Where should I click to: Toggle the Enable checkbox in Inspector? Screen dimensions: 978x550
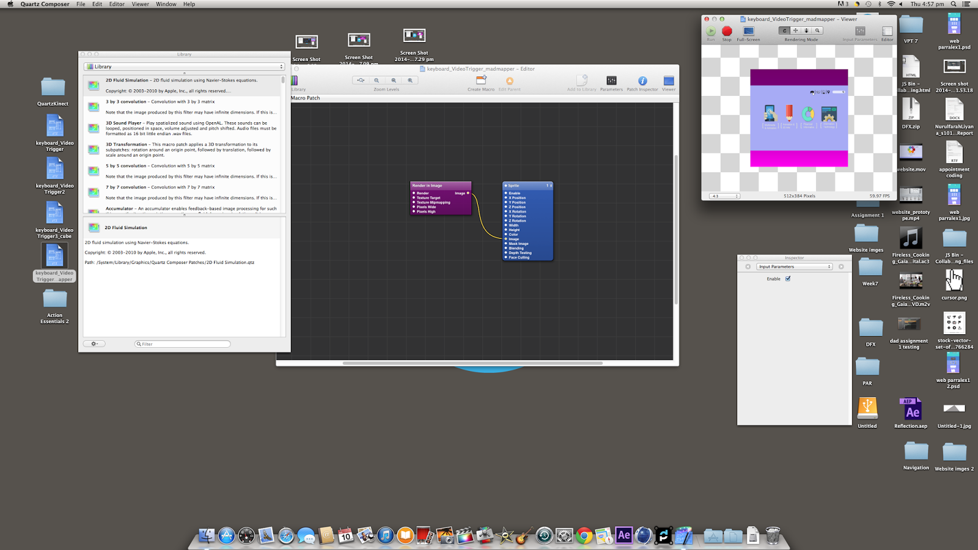pyautogui.click(x=788, y=279)
